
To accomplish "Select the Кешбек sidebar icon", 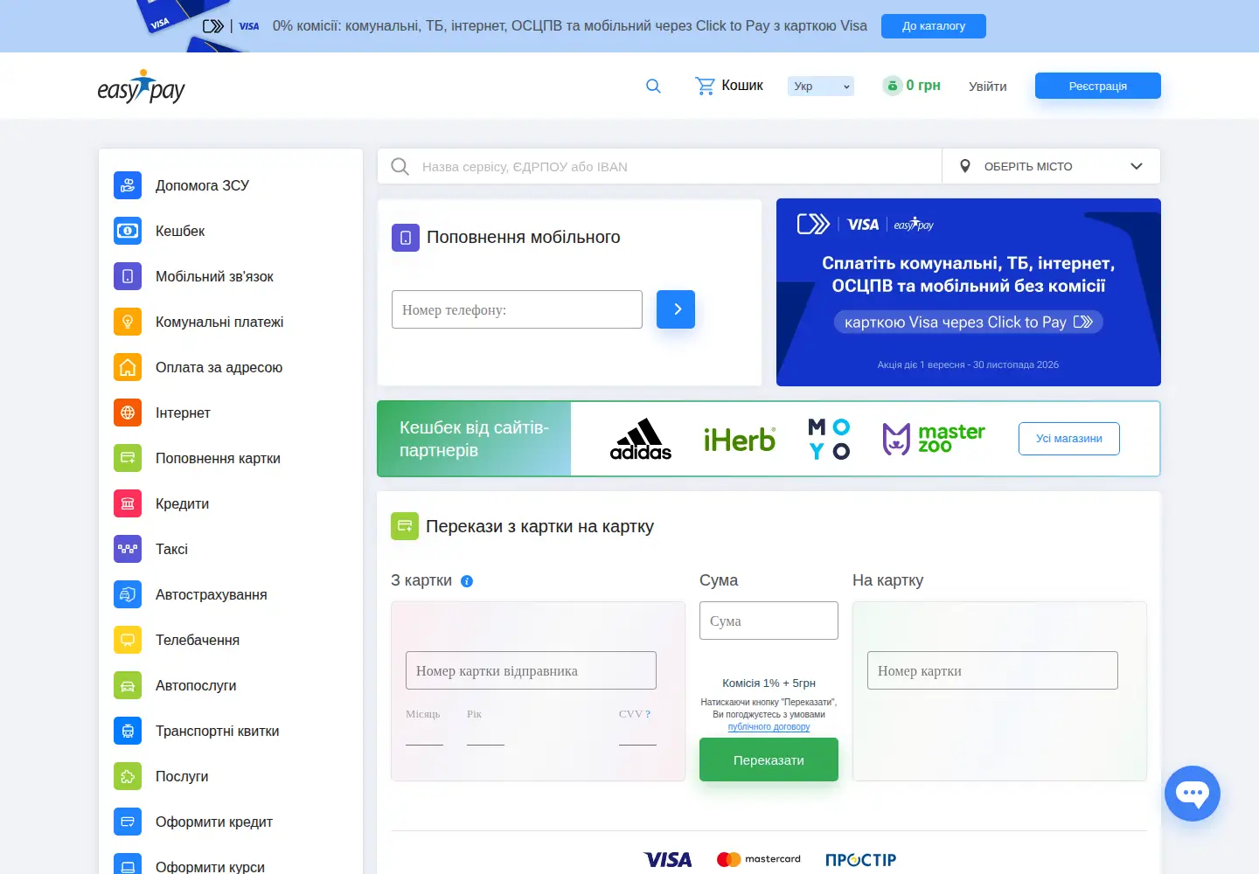I will click(128, 231).
